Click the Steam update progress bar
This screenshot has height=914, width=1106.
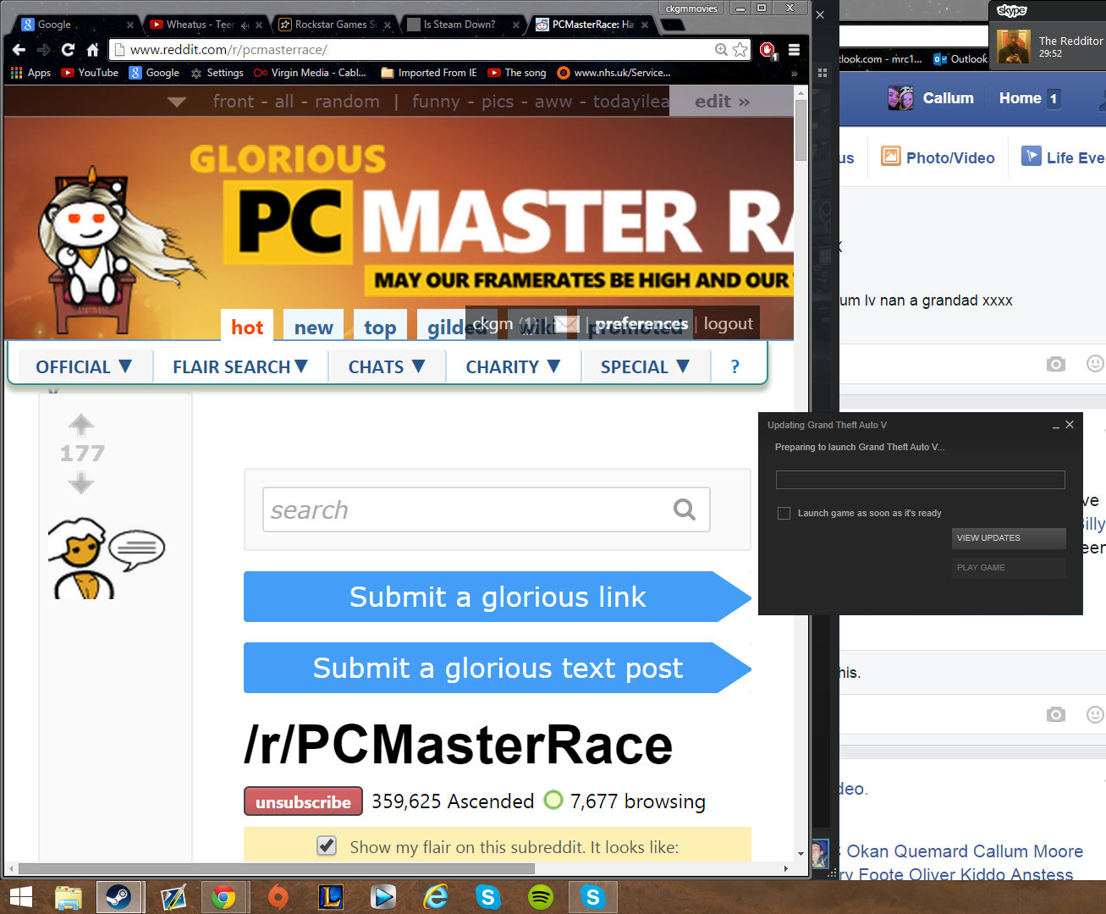(x=920, y=480)
